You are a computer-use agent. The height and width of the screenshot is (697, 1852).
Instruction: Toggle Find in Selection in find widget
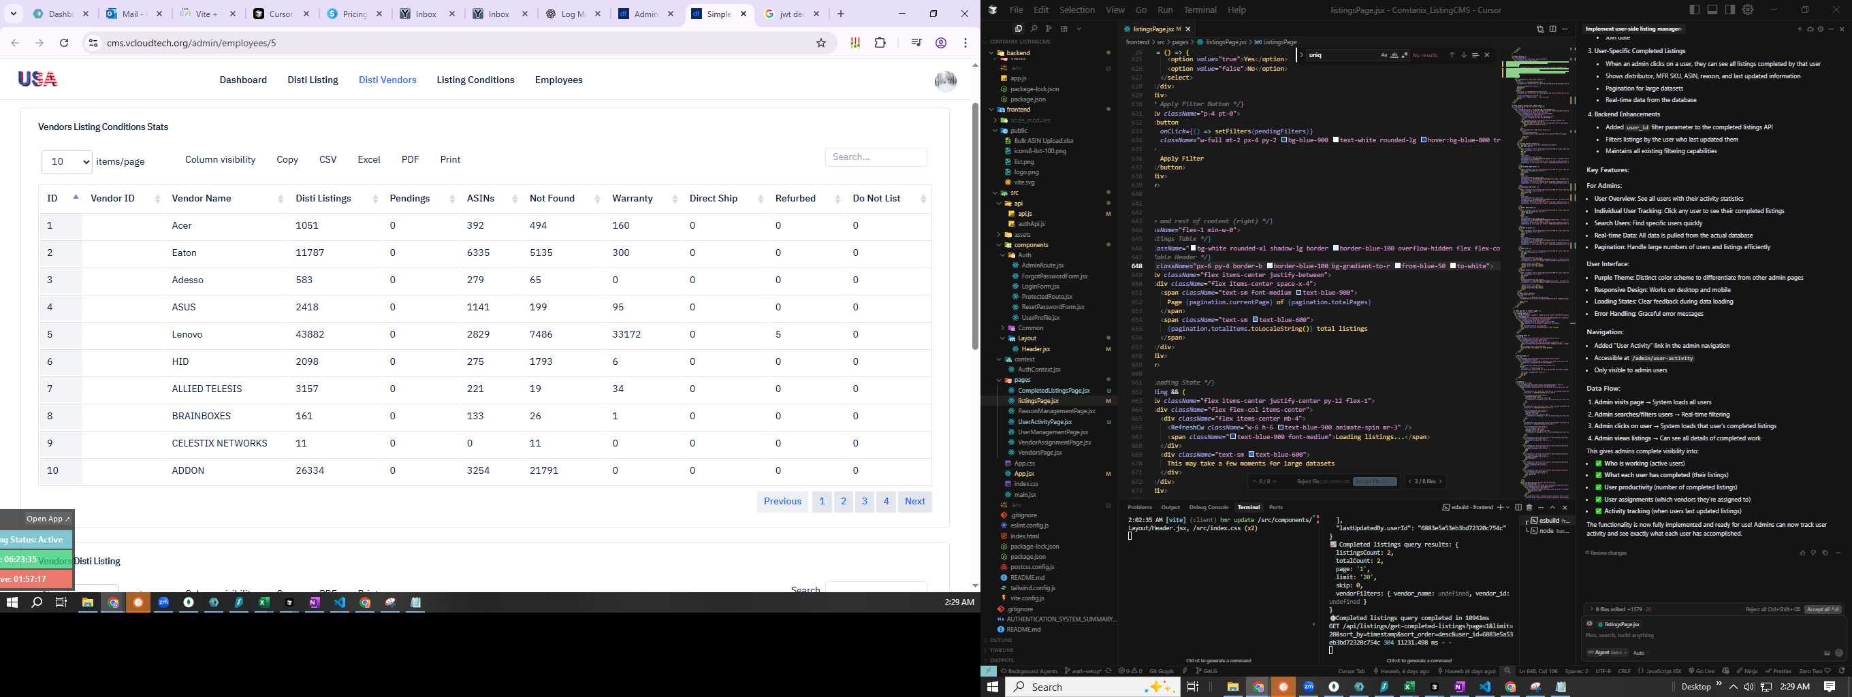click(1475, 54)
